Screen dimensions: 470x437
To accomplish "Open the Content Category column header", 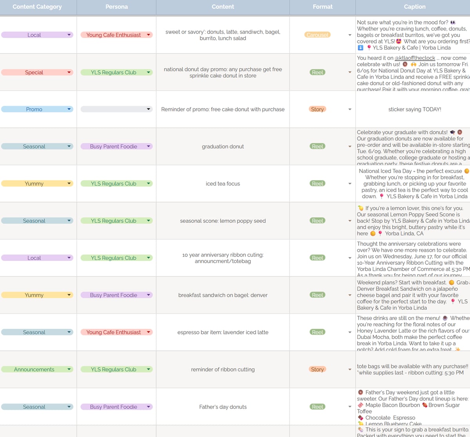I will click(38, 7).
